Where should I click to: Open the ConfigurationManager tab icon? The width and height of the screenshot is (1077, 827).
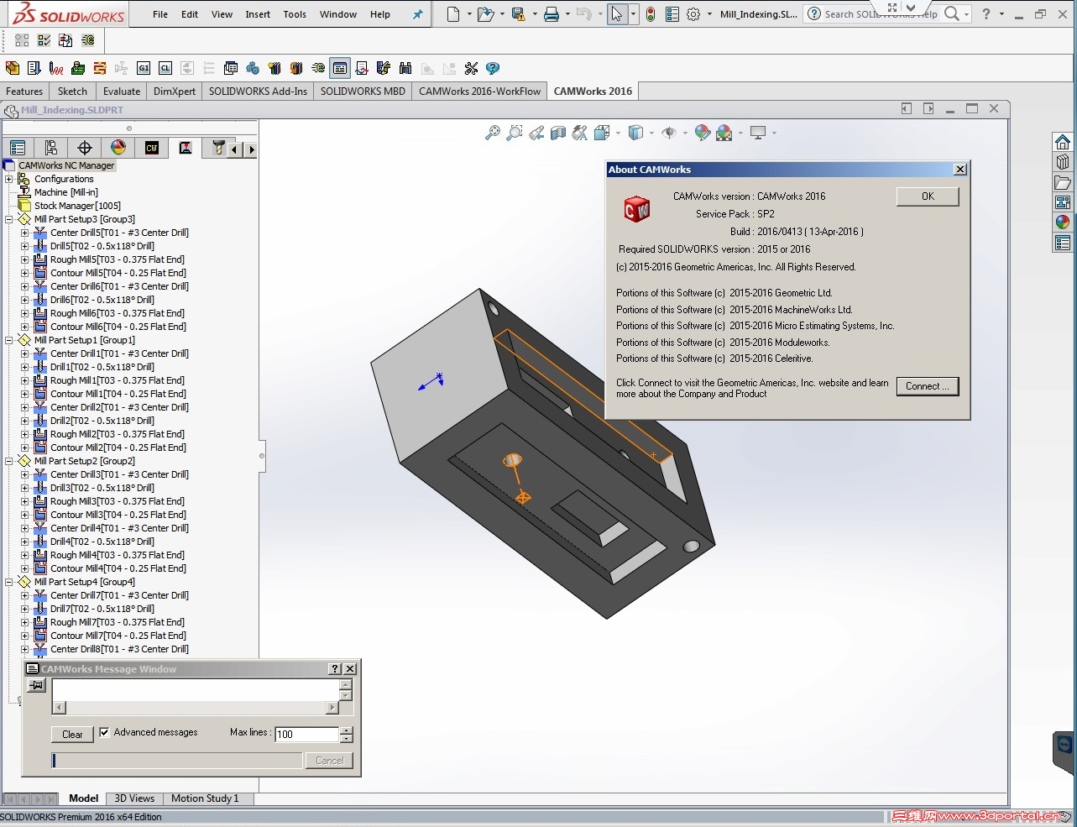[x=51, y=149]
